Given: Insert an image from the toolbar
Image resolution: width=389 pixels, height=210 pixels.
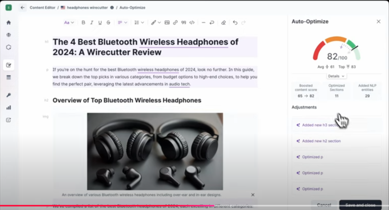Looking at the screenshot, I should [x=167, y=23].
